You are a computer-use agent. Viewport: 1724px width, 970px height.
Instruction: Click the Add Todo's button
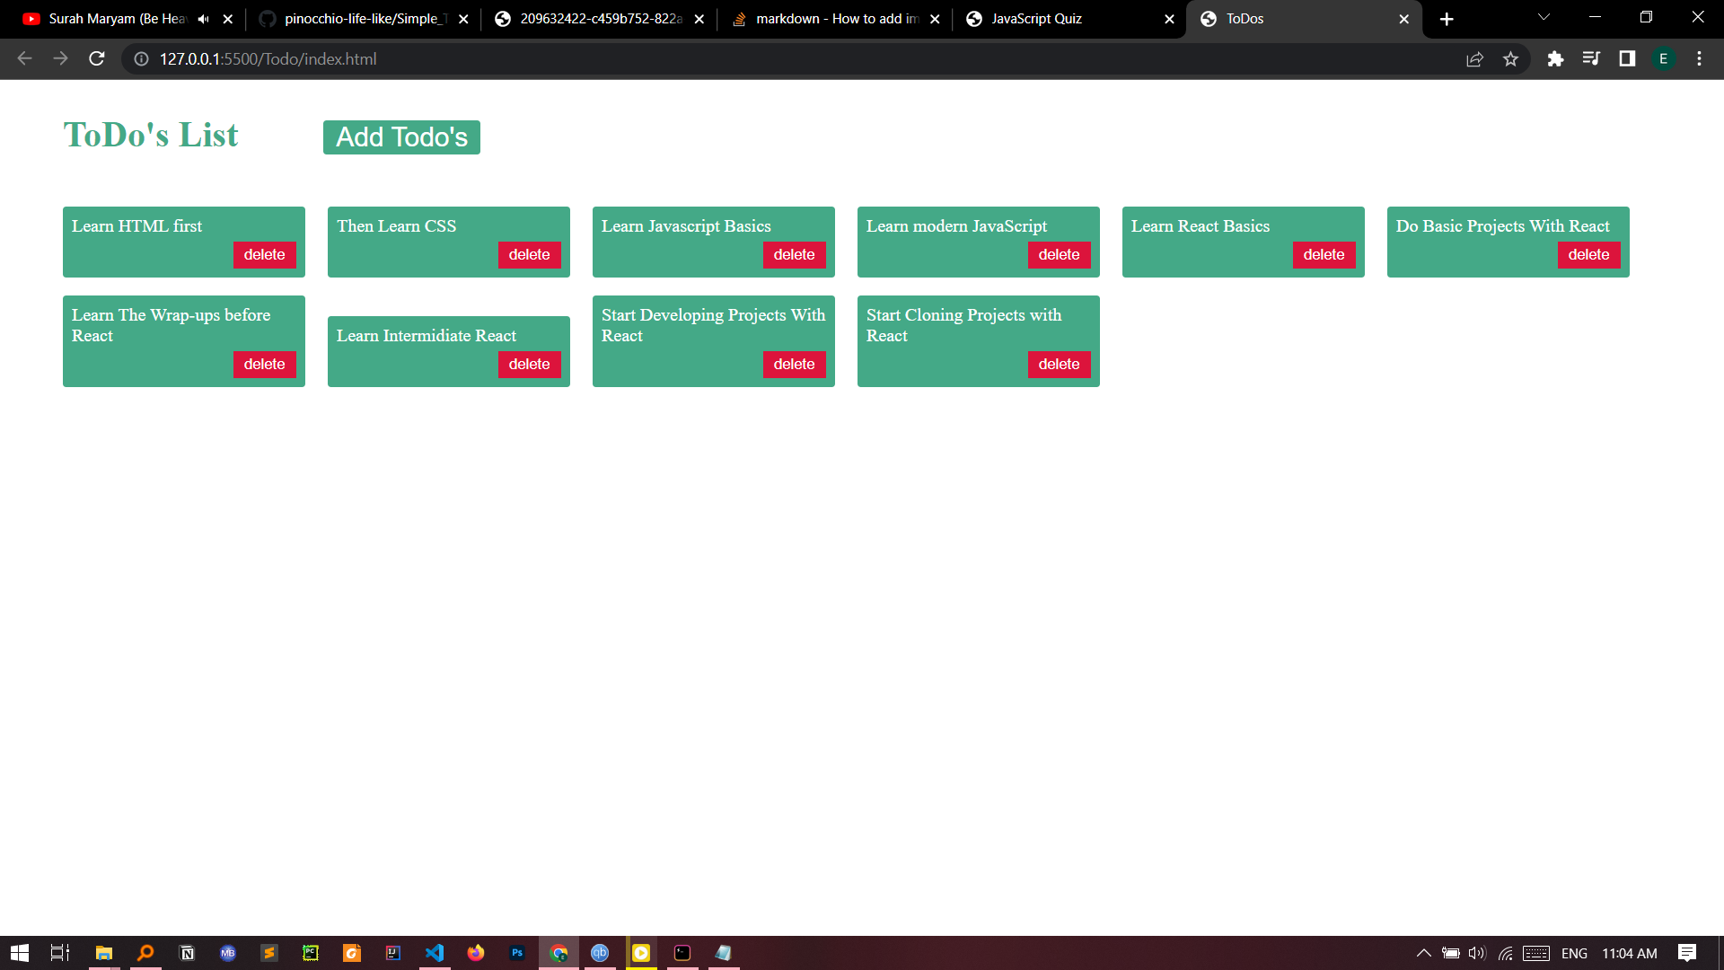pos(401,137)
